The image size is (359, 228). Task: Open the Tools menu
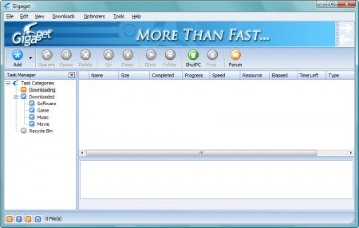(x=119, y=16)
